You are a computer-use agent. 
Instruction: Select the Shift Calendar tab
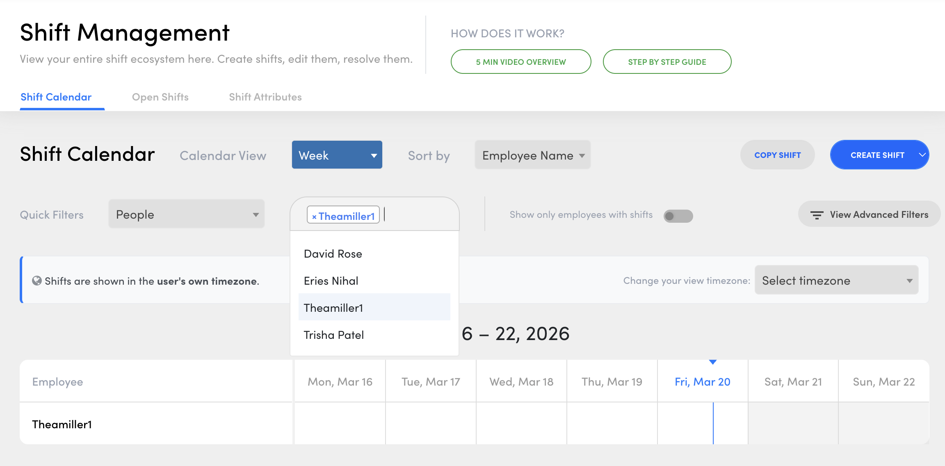tap(56, 97)
